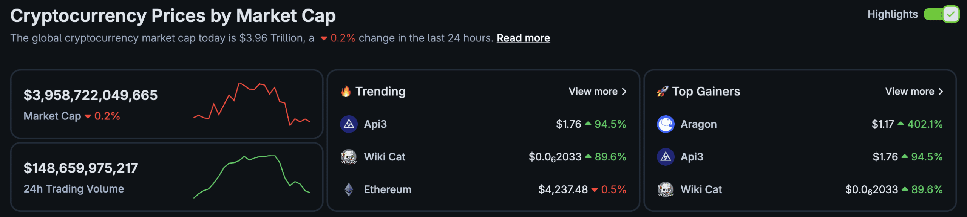The image size is (967, 217).
Task: Click the Api3 icon under Top Gainers
Action: tap(666, 157)
